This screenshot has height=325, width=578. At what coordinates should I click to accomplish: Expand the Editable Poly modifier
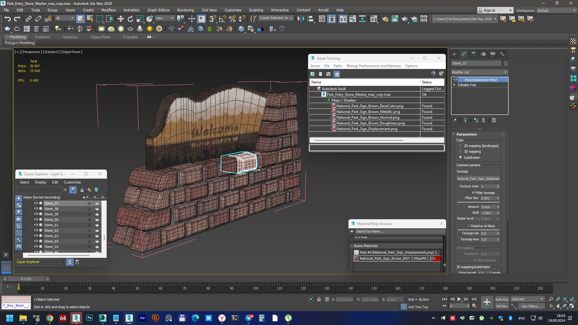click(x=455, y=85)
